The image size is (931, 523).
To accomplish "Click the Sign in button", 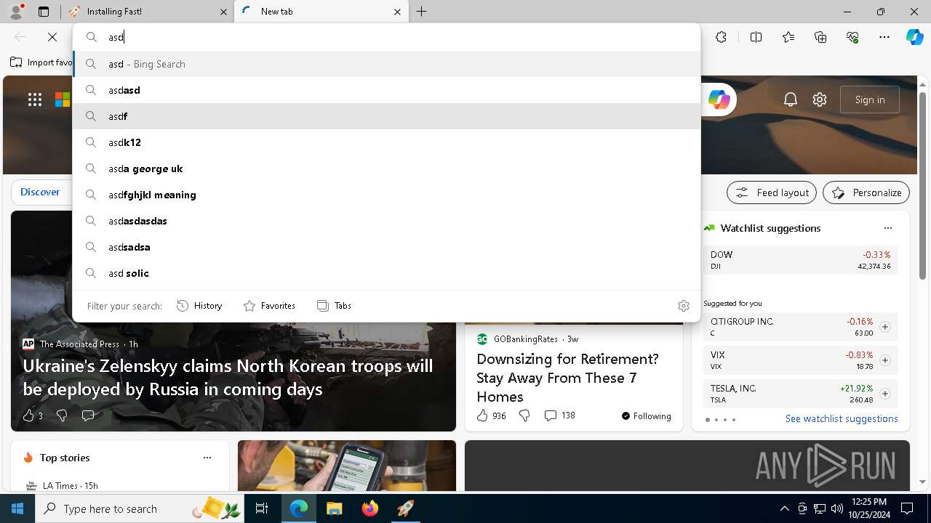I will pos(870,100).
